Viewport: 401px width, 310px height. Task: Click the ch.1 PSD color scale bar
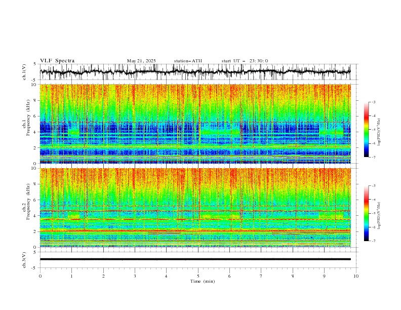(x=366, y=129)
